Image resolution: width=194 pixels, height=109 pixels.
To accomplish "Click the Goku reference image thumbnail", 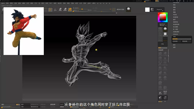I will (24, 31).
